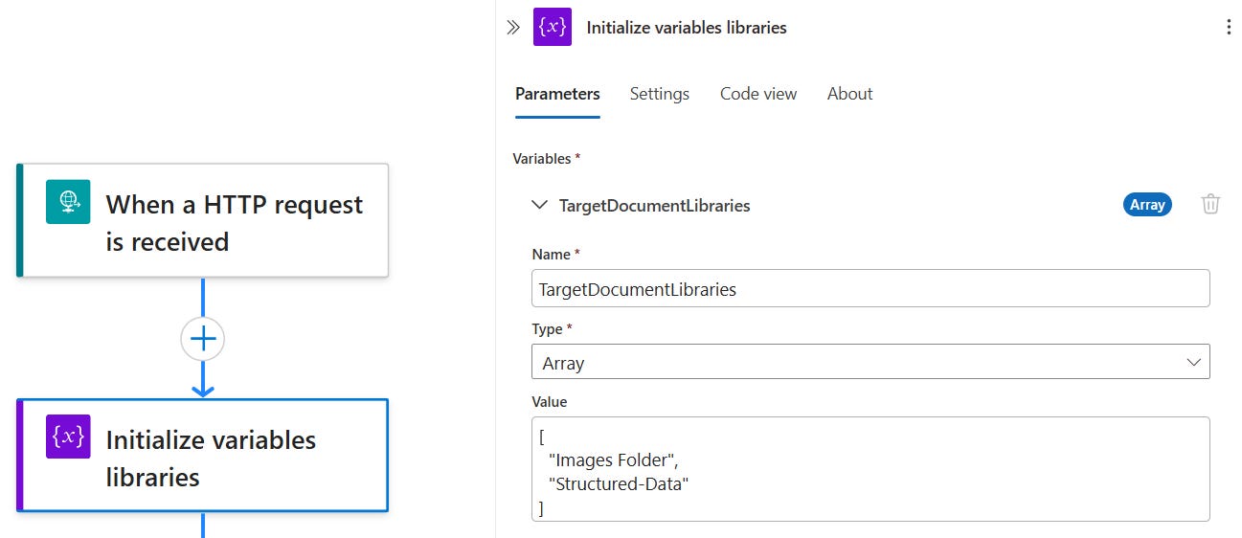
Task: Click the HTTP request trigger globe icon
Action: (x=68, y=201)
